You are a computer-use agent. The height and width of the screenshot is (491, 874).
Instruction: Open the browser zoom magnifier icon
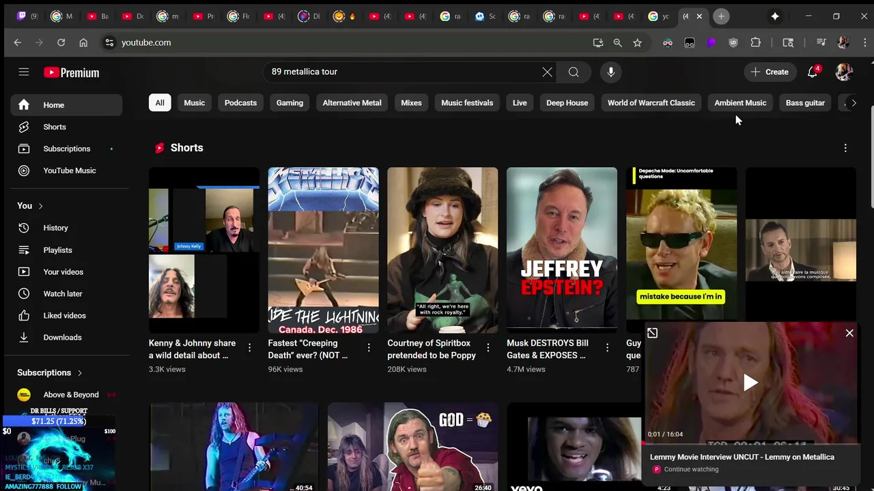tap(617, 42)
